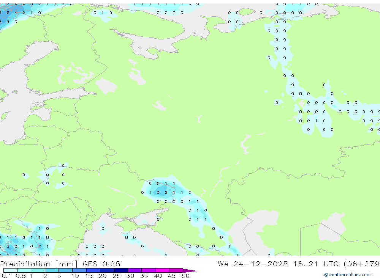
Task: Pick legend swatch between 45 and 50
Action: 176,270
